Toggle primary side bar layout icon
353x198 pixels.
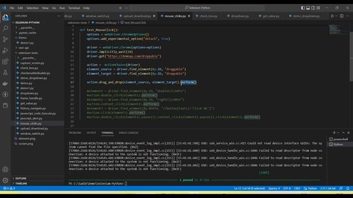point(303,8)
